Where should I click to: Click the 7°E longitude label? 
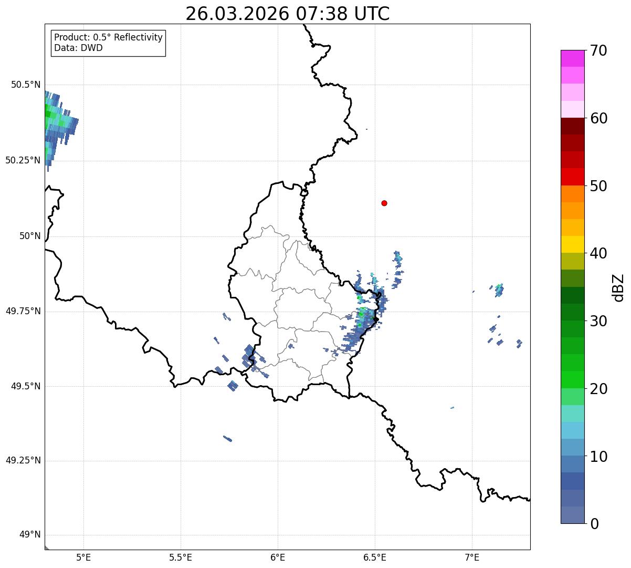tap(472, 557)
